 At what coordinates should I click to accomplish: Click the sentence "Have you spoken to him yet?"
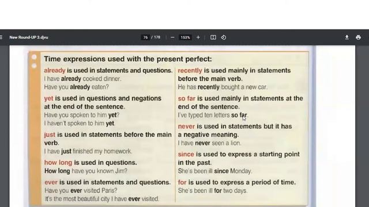pyautogui.click(x=82, y=115)
